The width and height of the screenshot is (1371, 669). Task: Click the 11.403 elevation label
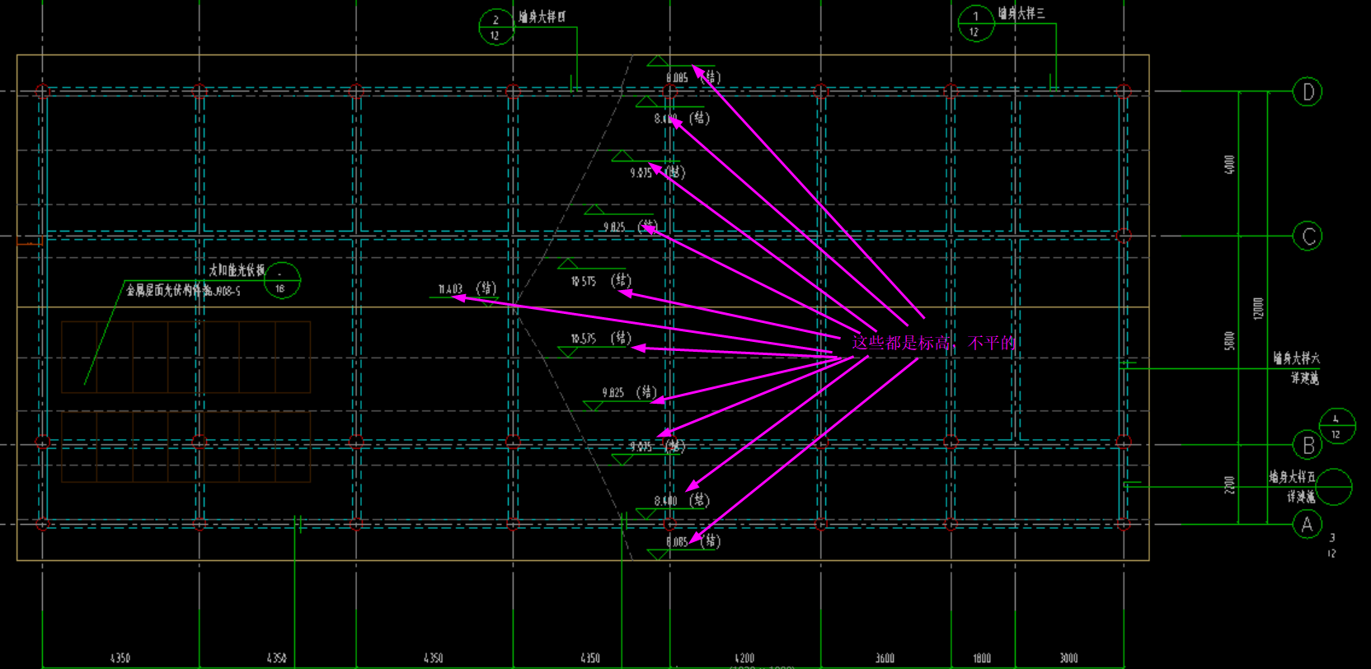click(450, 289)
